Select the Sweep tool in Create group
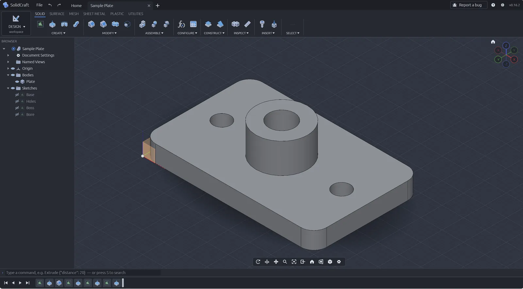523x289 pixels. pyautogui.click(x=76, y=24)
